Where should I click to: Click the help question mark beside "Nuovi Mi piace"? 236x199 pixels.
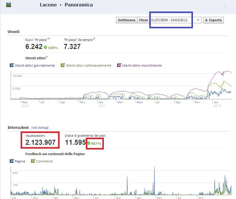tap(49, 39)
